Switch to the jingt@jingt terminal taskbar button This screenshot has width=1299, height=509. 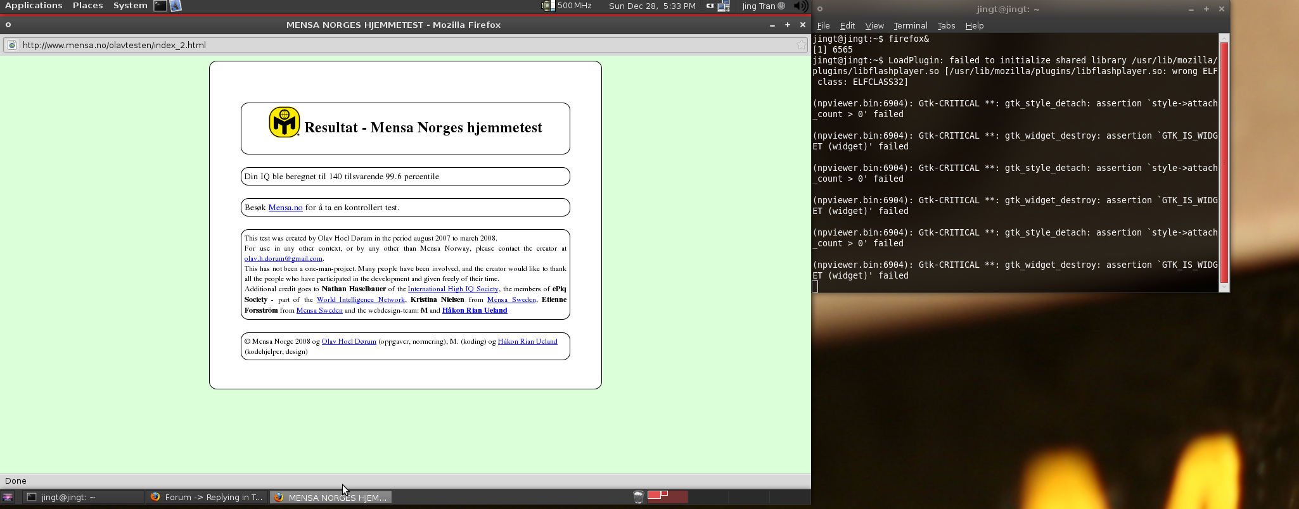point(84,497)
